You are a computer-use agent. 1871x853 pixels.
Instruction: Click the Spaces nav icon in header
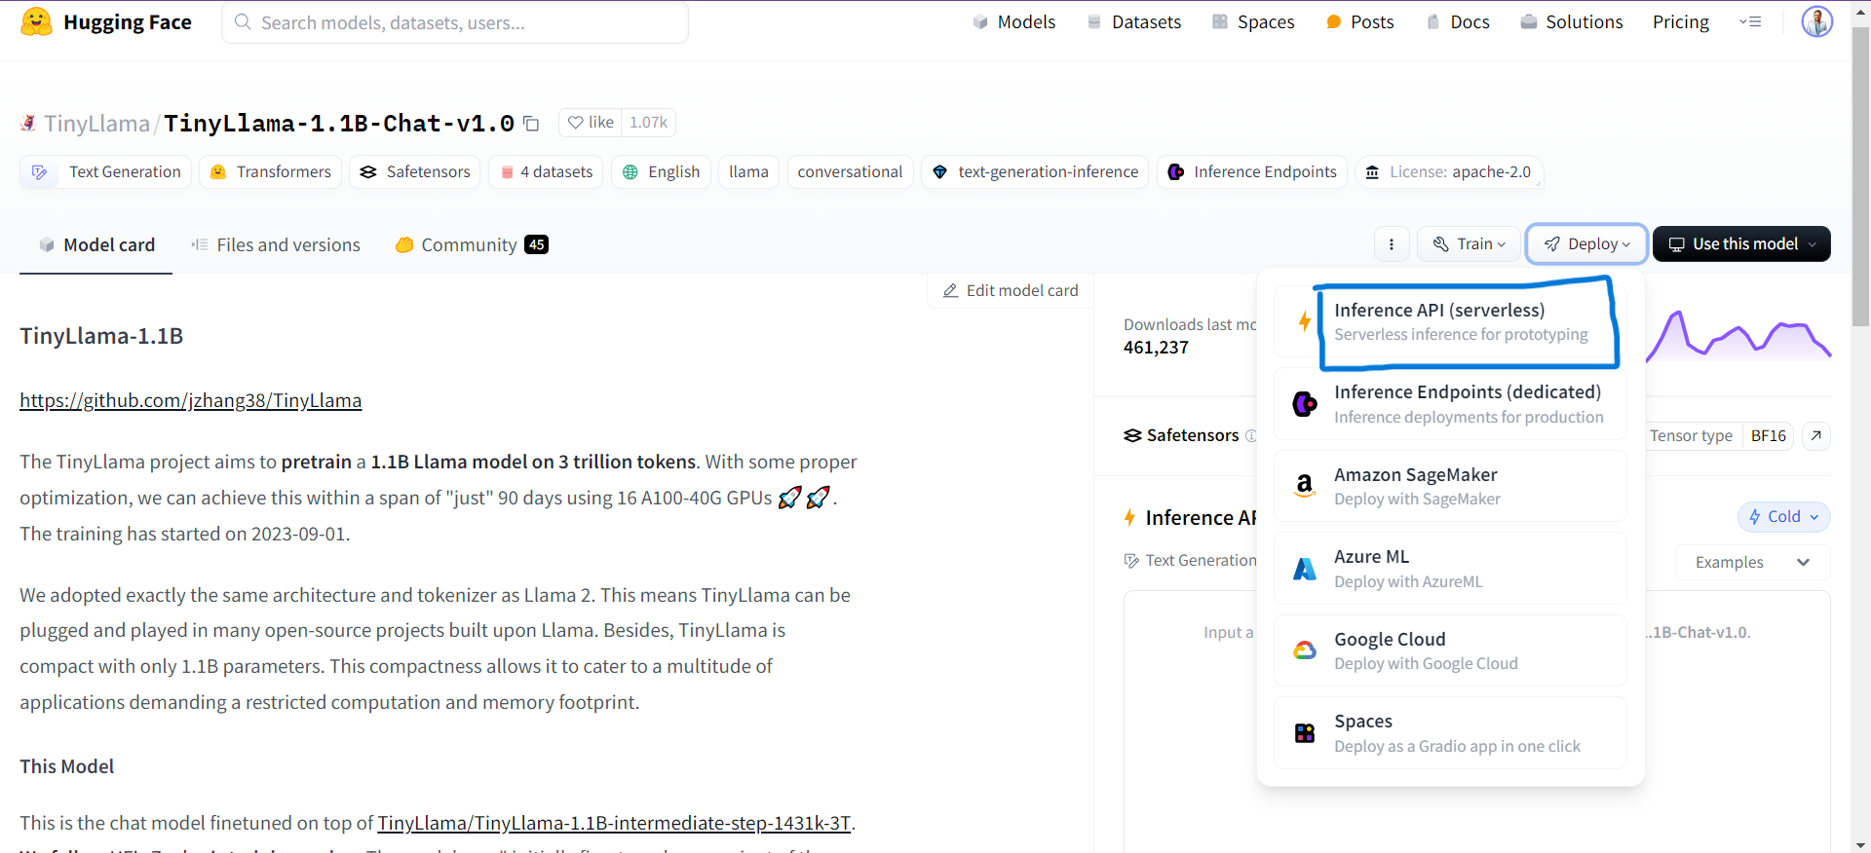pyautogui.click(x=1220, y=21)
